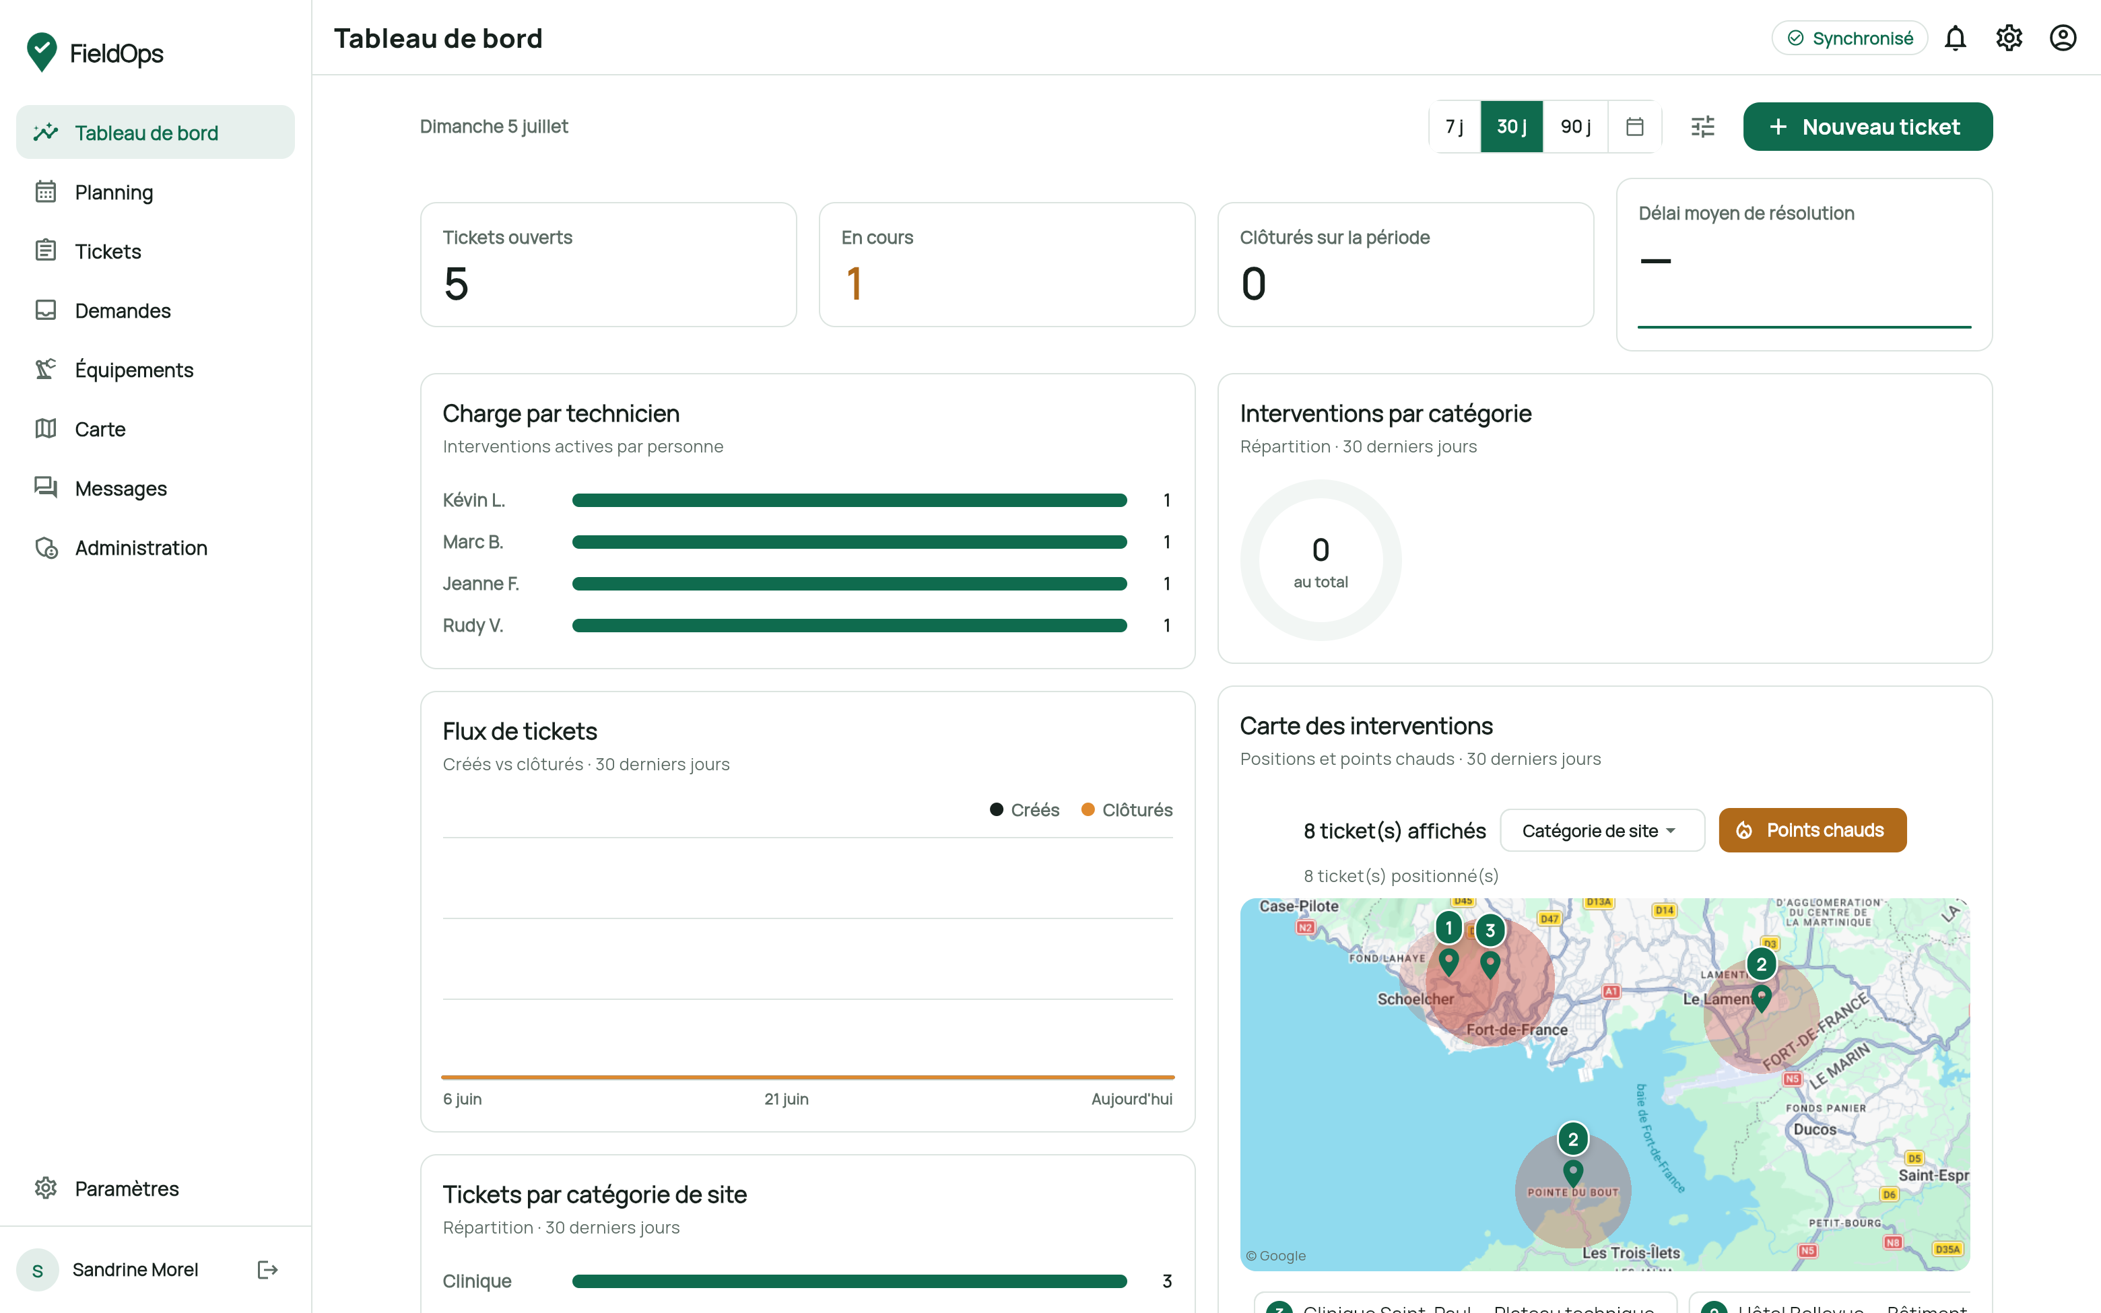Toggle the Points chauds heatmap button

(1812, 830)
